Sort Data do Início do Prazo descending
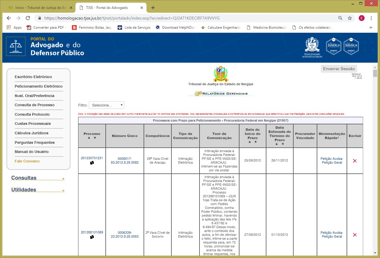Screen dimensions: 380x258 click(255, 142)
